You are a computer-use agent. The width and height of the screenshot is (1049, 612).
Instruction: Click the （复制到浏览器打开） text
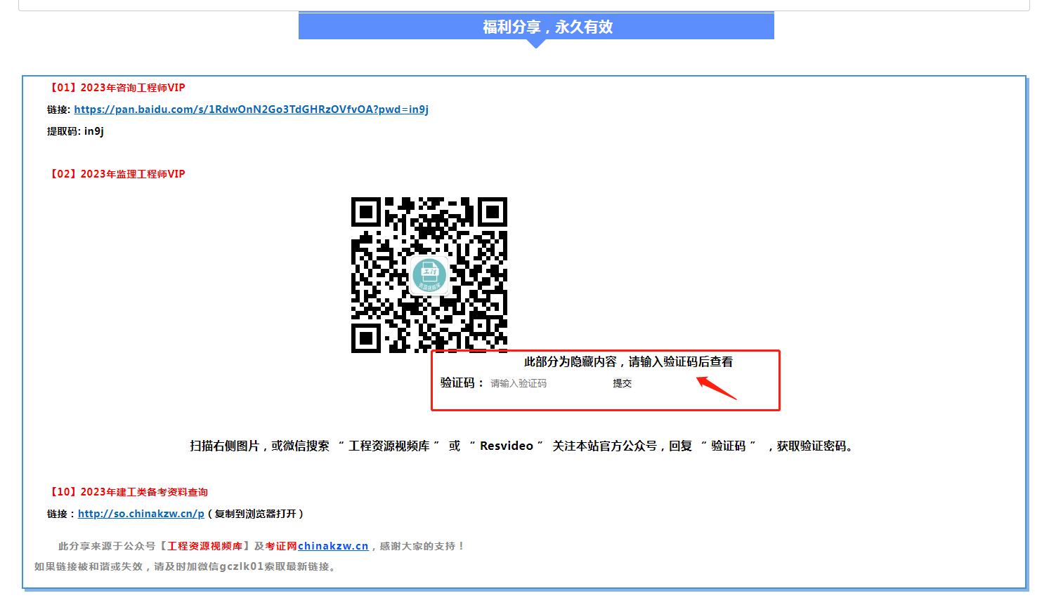pos(256,514)
